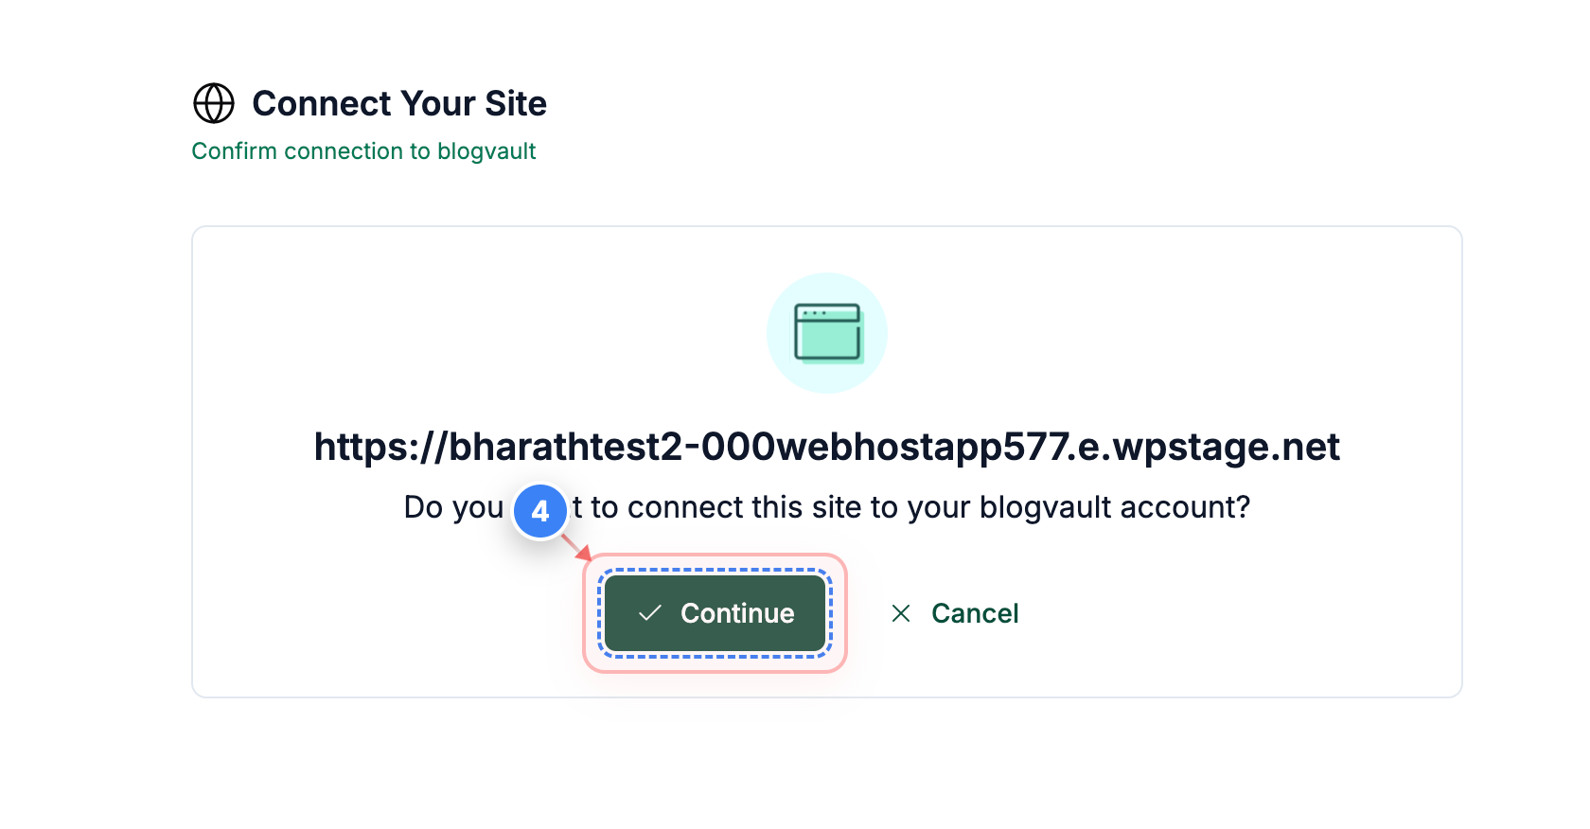Viewport: 1590px width, 829px height.
Task: Click the blue step 4 badge
Action: [x=540, y=511]
